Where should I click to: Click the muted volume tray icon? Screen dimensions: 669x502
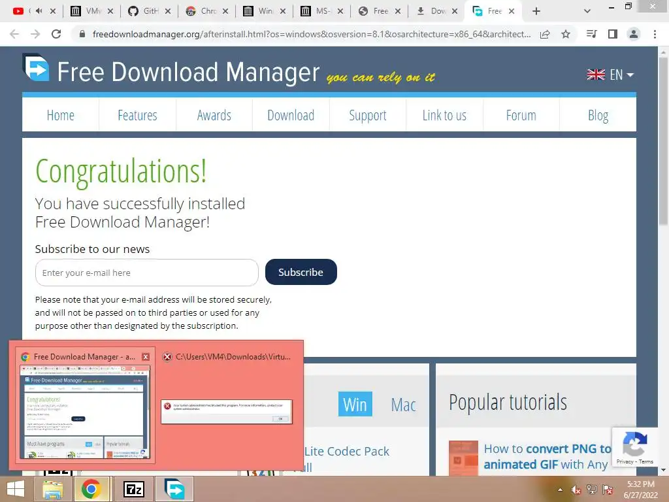click(x=576, y=490)
